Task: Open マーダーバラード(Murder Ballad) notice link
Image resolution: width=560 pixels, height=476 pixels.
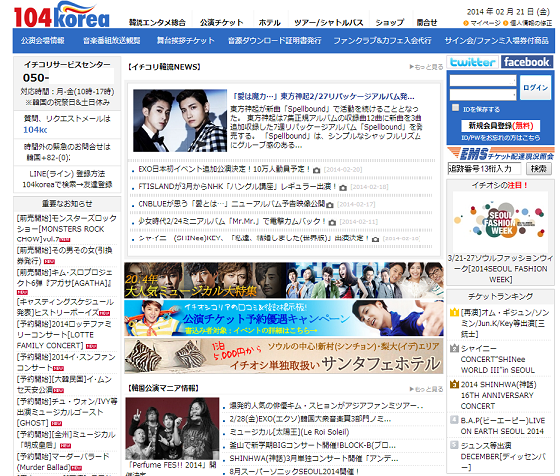Action: [x=63, y=462]
